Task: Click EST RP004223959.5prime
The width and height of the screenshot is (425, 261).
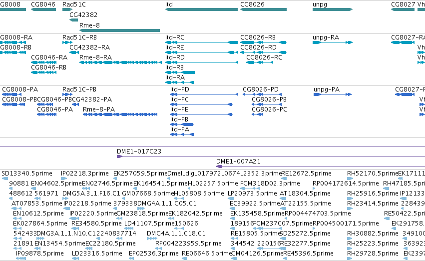Action: pyautogui.click(x=159, y=249)
